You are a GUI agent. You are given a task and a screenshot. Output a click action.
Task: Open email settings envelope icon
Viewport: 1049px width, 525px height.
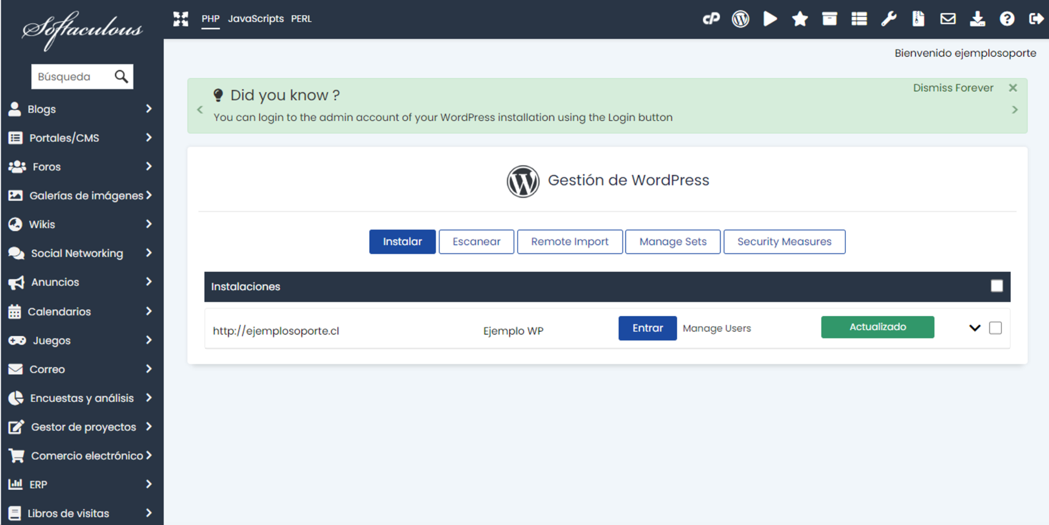(x=948, y=19)
